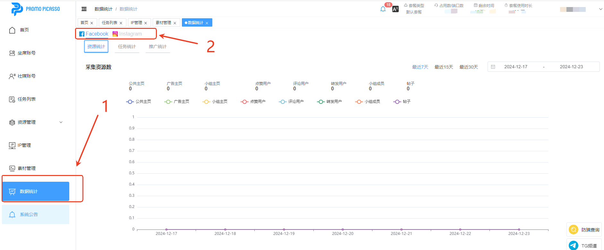
Task: Click the 社媒账号 sidebar icon
Action: [x=12, y=76]
